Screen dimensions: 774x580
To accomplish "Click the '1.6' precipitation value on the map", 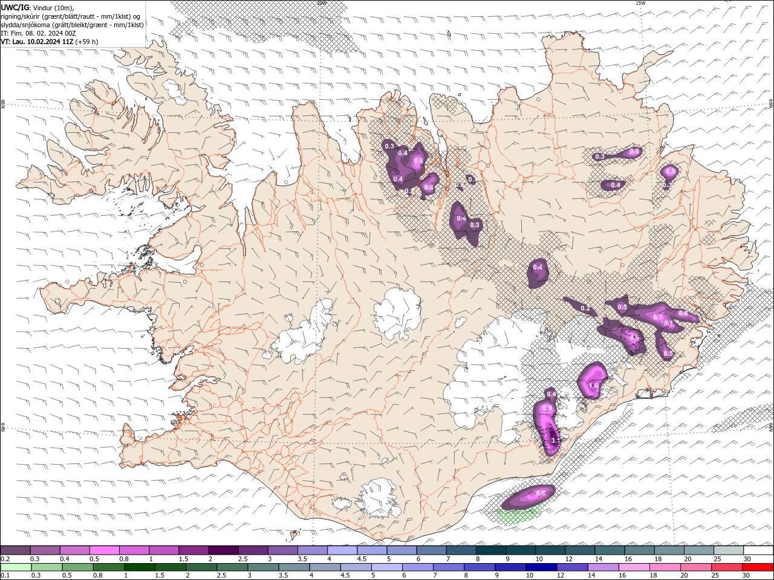I will point(593,385).
